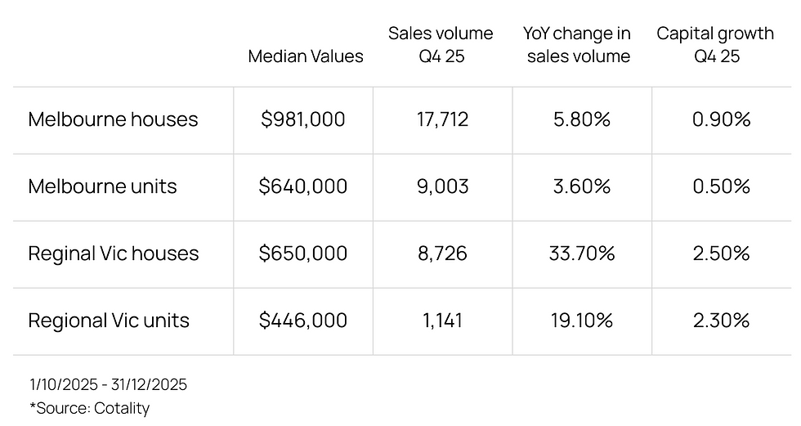
Task: Select the 17,712 sales volume cell
Action: coord(442,119)
